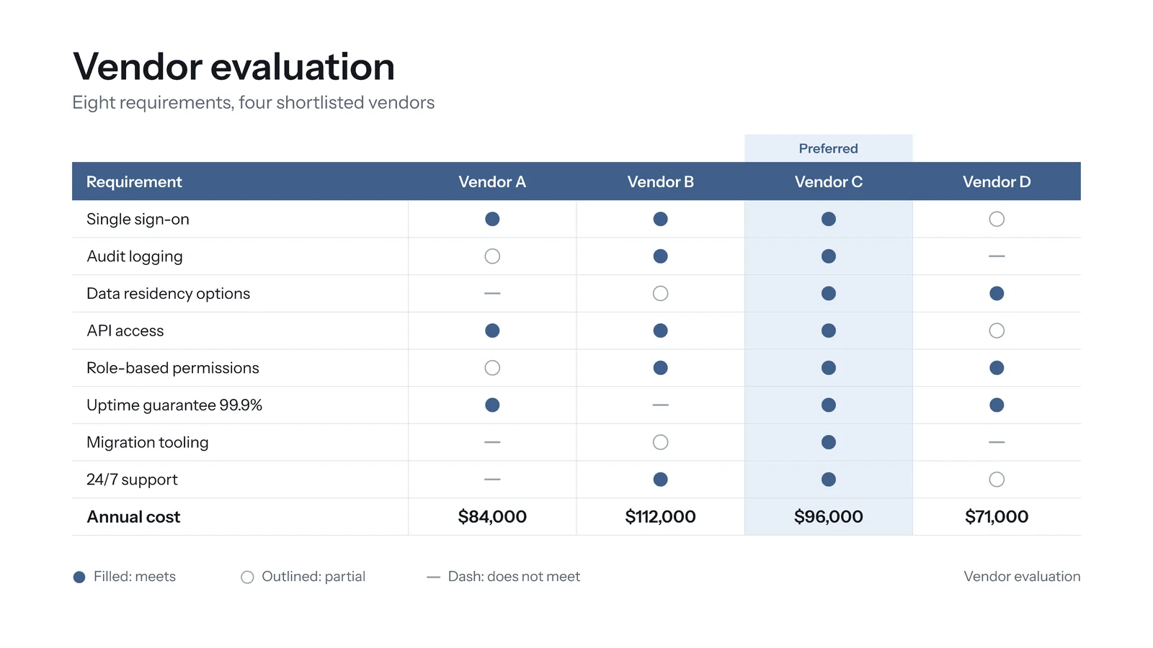Click the Preferred label above Vendor C

pyautogui.click(x=829, y=148)
